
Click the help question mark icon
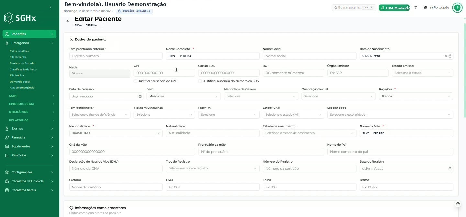[458, 204]
